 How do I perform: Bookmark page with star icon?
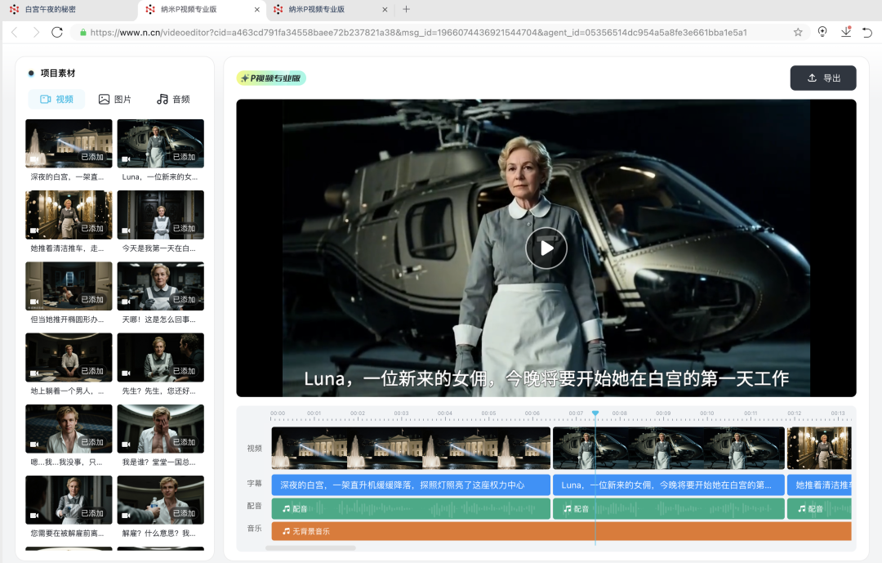(x=798, y=32)
